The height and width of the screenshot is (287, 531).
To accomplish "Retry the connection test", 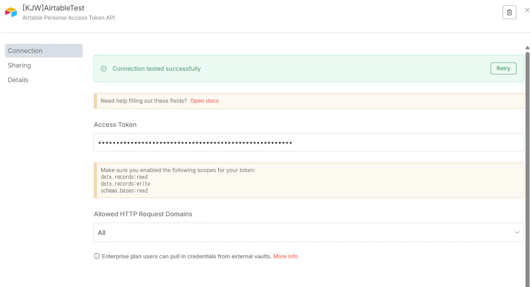I will click(503, 68).
